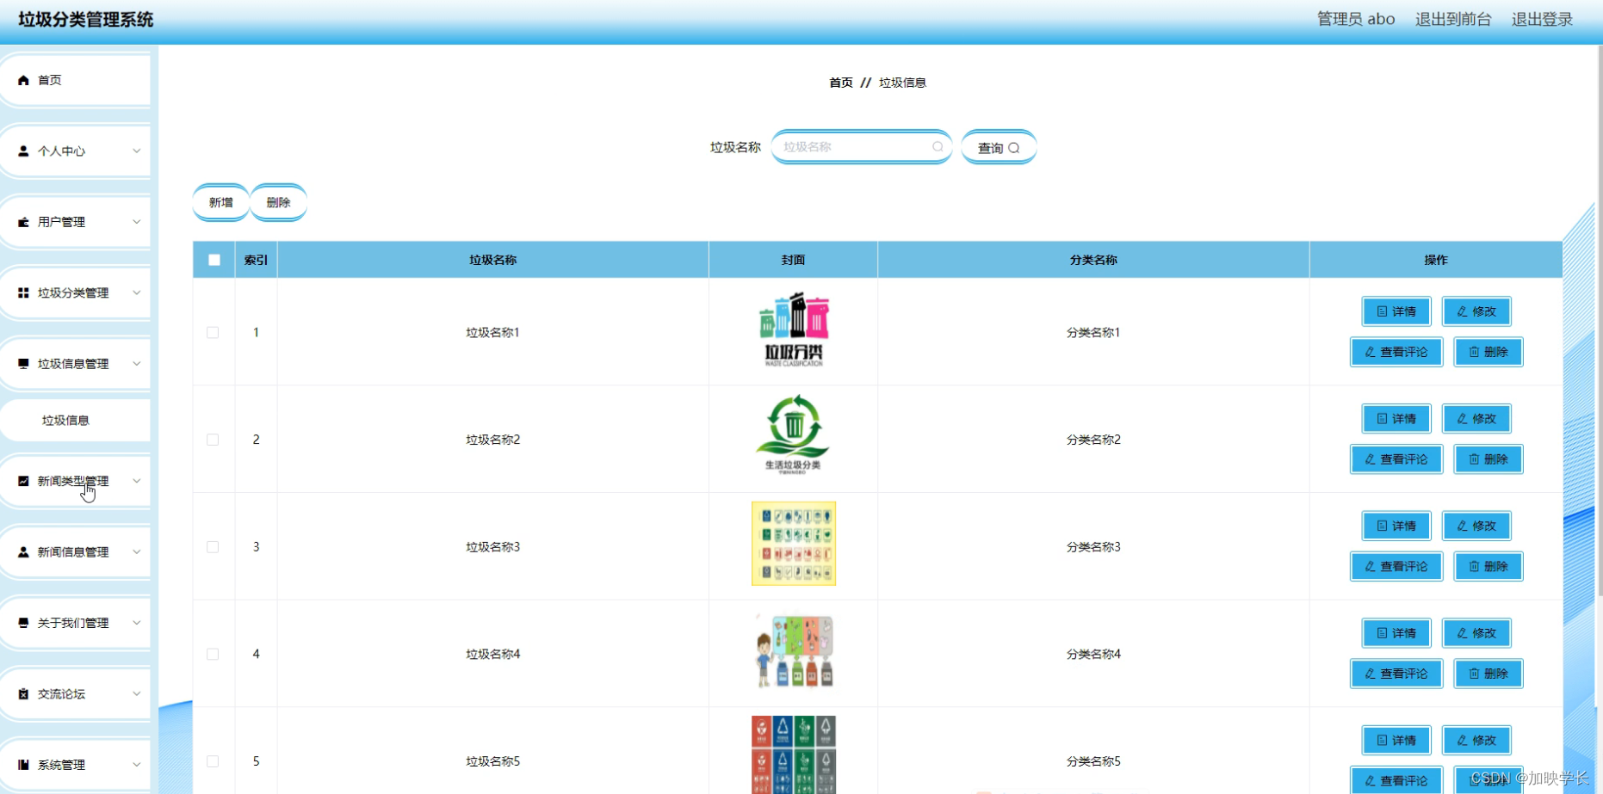Select the grid icon for 垃圾分类管理
This screenshot has height=794, width=1603.
tap(23, 292)
